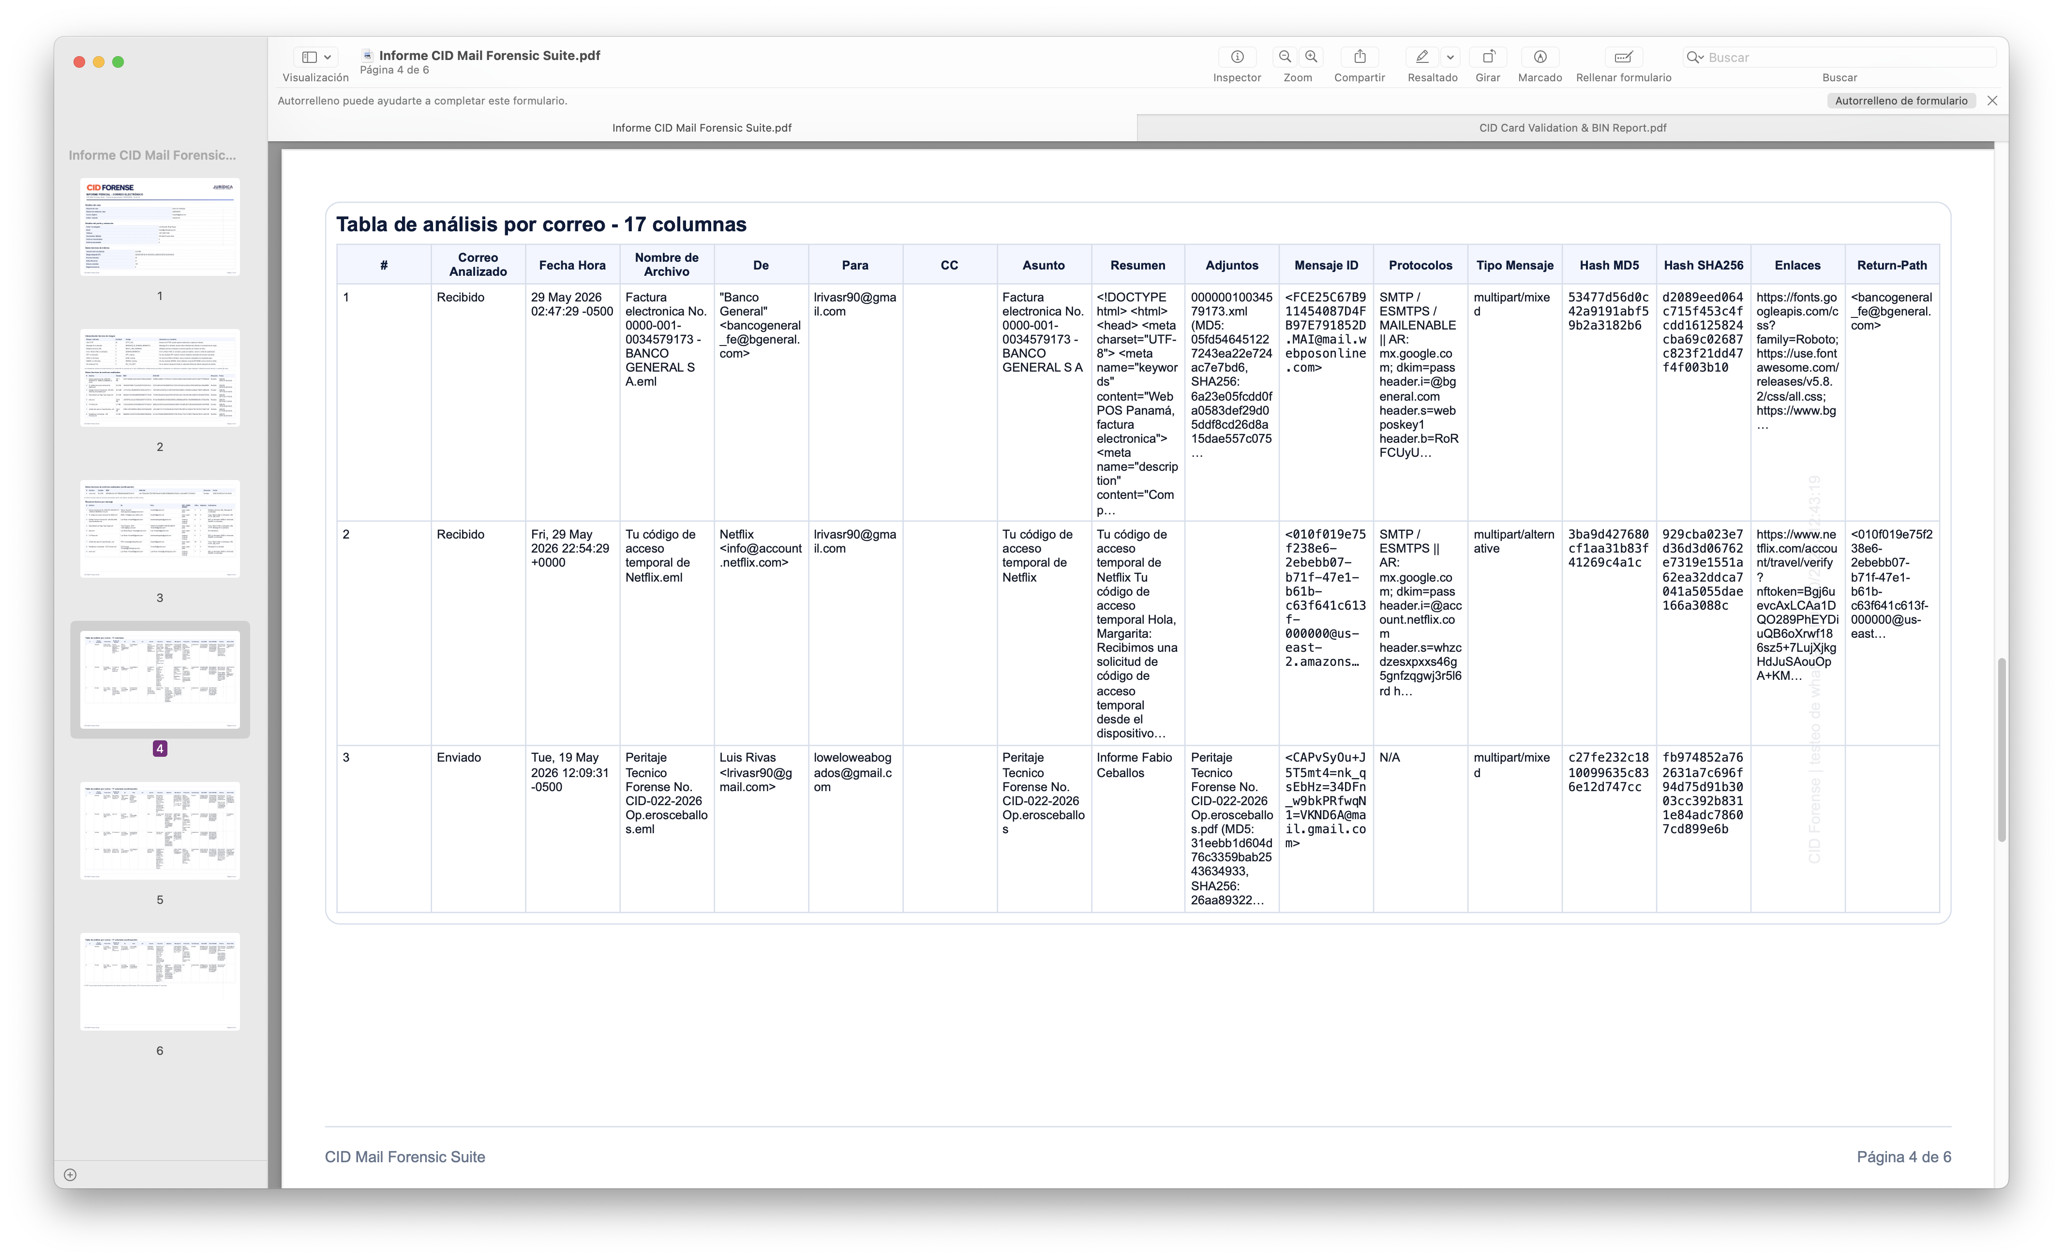Click the 'Hash SHA256' column header
Screen dimensions: 2063x1260
click(1703, 265)
